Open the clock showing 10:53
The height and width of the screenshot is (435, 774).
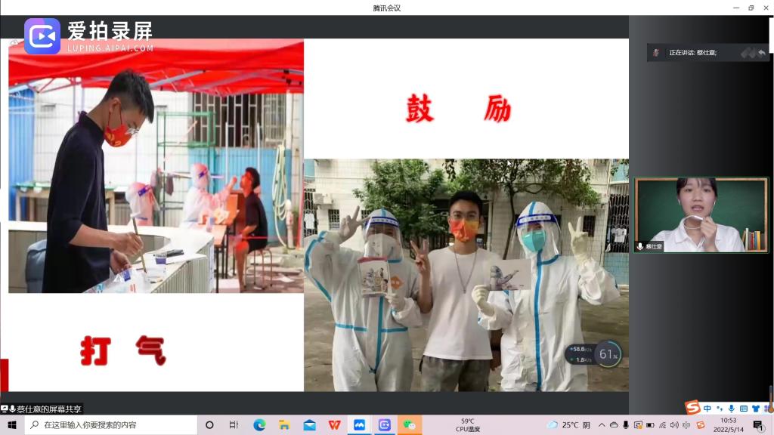[x=728, y=425]
